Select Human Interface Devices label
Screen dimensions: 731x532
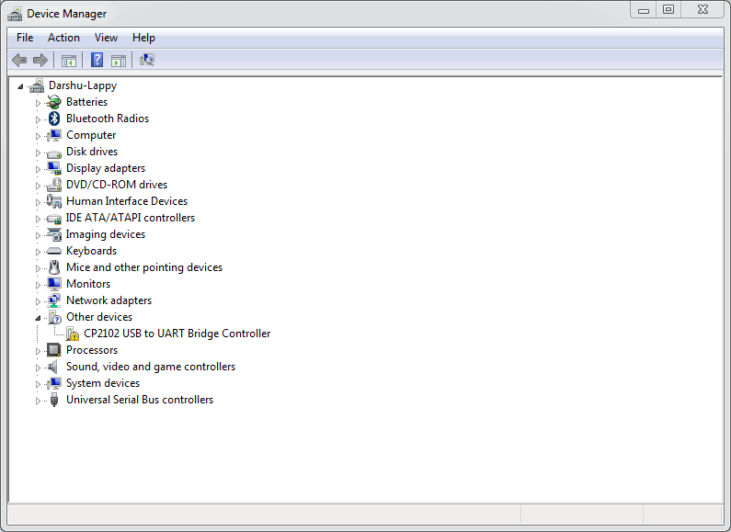[x=127, y=201]
